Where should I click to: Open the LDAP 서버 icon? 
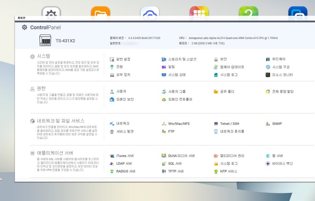point(112,164)
